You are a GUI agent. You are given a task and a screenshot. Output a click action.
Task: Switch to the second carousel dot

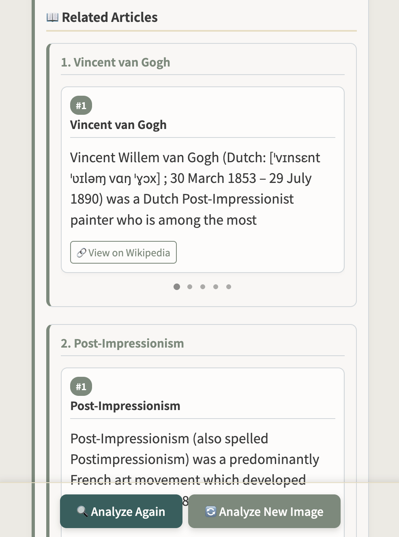(190, 287)
